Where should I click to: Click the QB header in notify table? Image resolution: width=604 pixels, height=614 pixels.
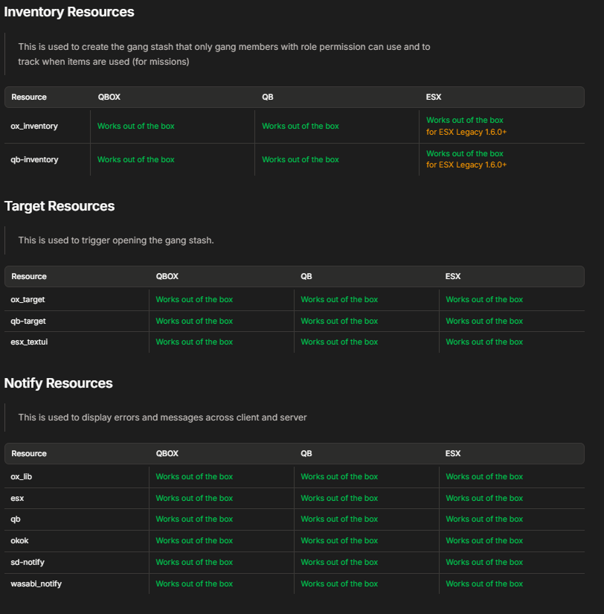[x=306, y=453]
